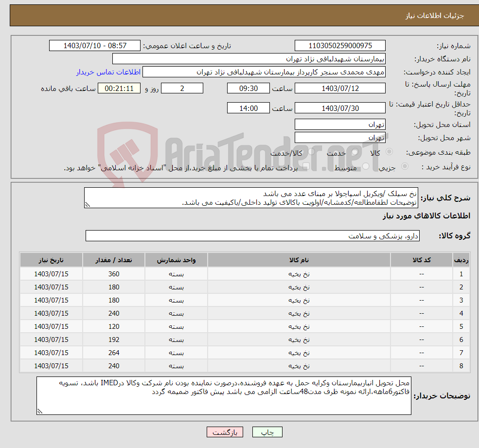Select the کالا/خدمت radio button

coord(311,152)
